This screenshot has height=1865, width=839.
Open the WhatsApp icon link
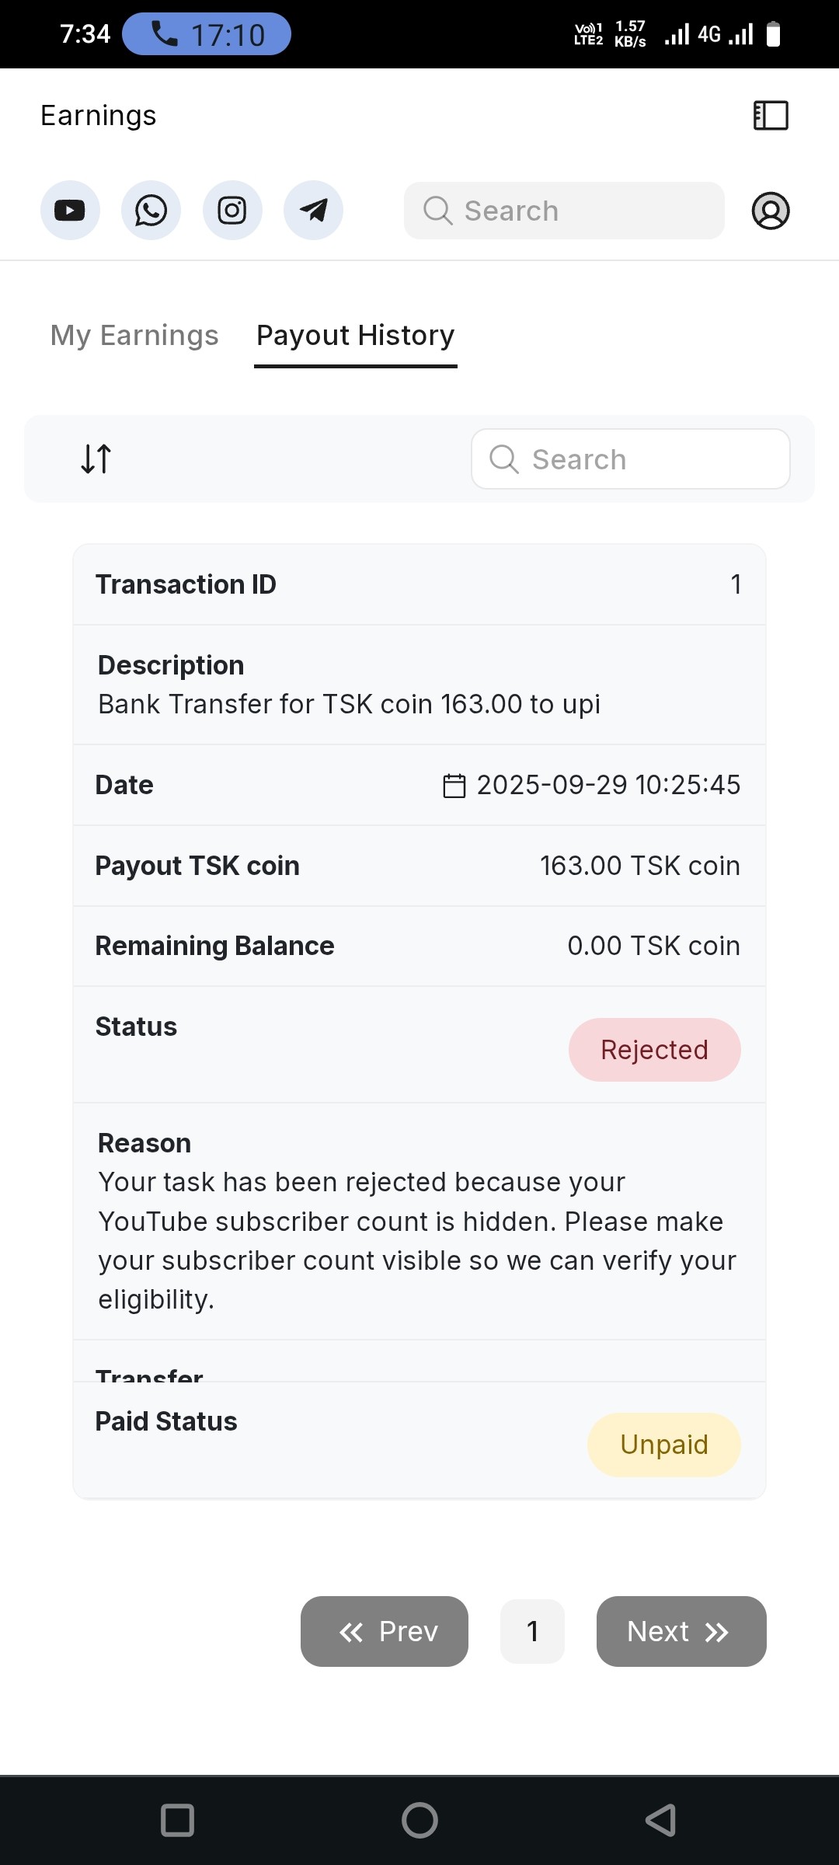[x=151, y=211]
